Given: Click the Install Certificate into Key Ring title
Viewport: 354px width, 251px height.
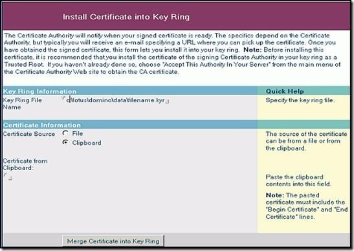Looking at the screenshot, I should pyautogui.click(x=126, y=17).
